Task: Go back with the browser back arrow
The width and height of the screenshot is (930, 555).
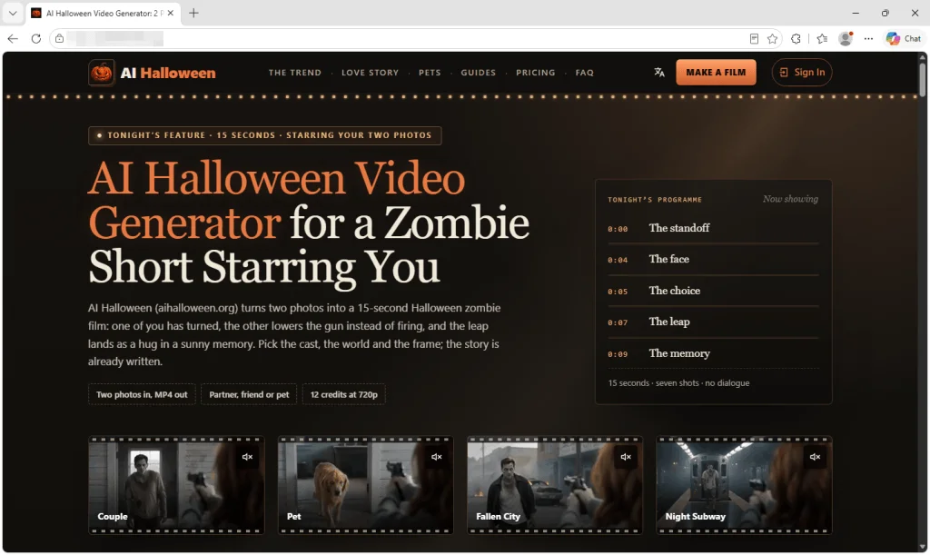Action: [x=13, y=38]
